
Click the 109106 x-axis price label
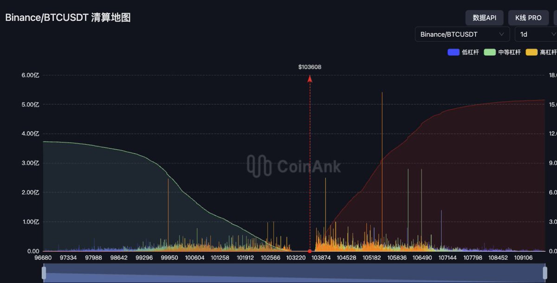pos(524,258)
